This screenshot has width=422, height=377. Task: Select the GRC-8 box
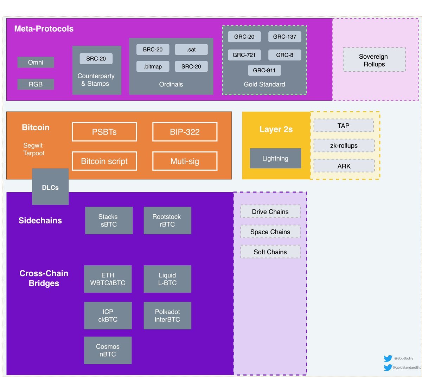tap(284, 55)
